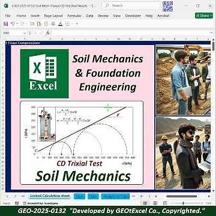Click the fx insert function icon
Image resolution: width=216 pixels, height=216 pixels.
[x=47, y=33]
